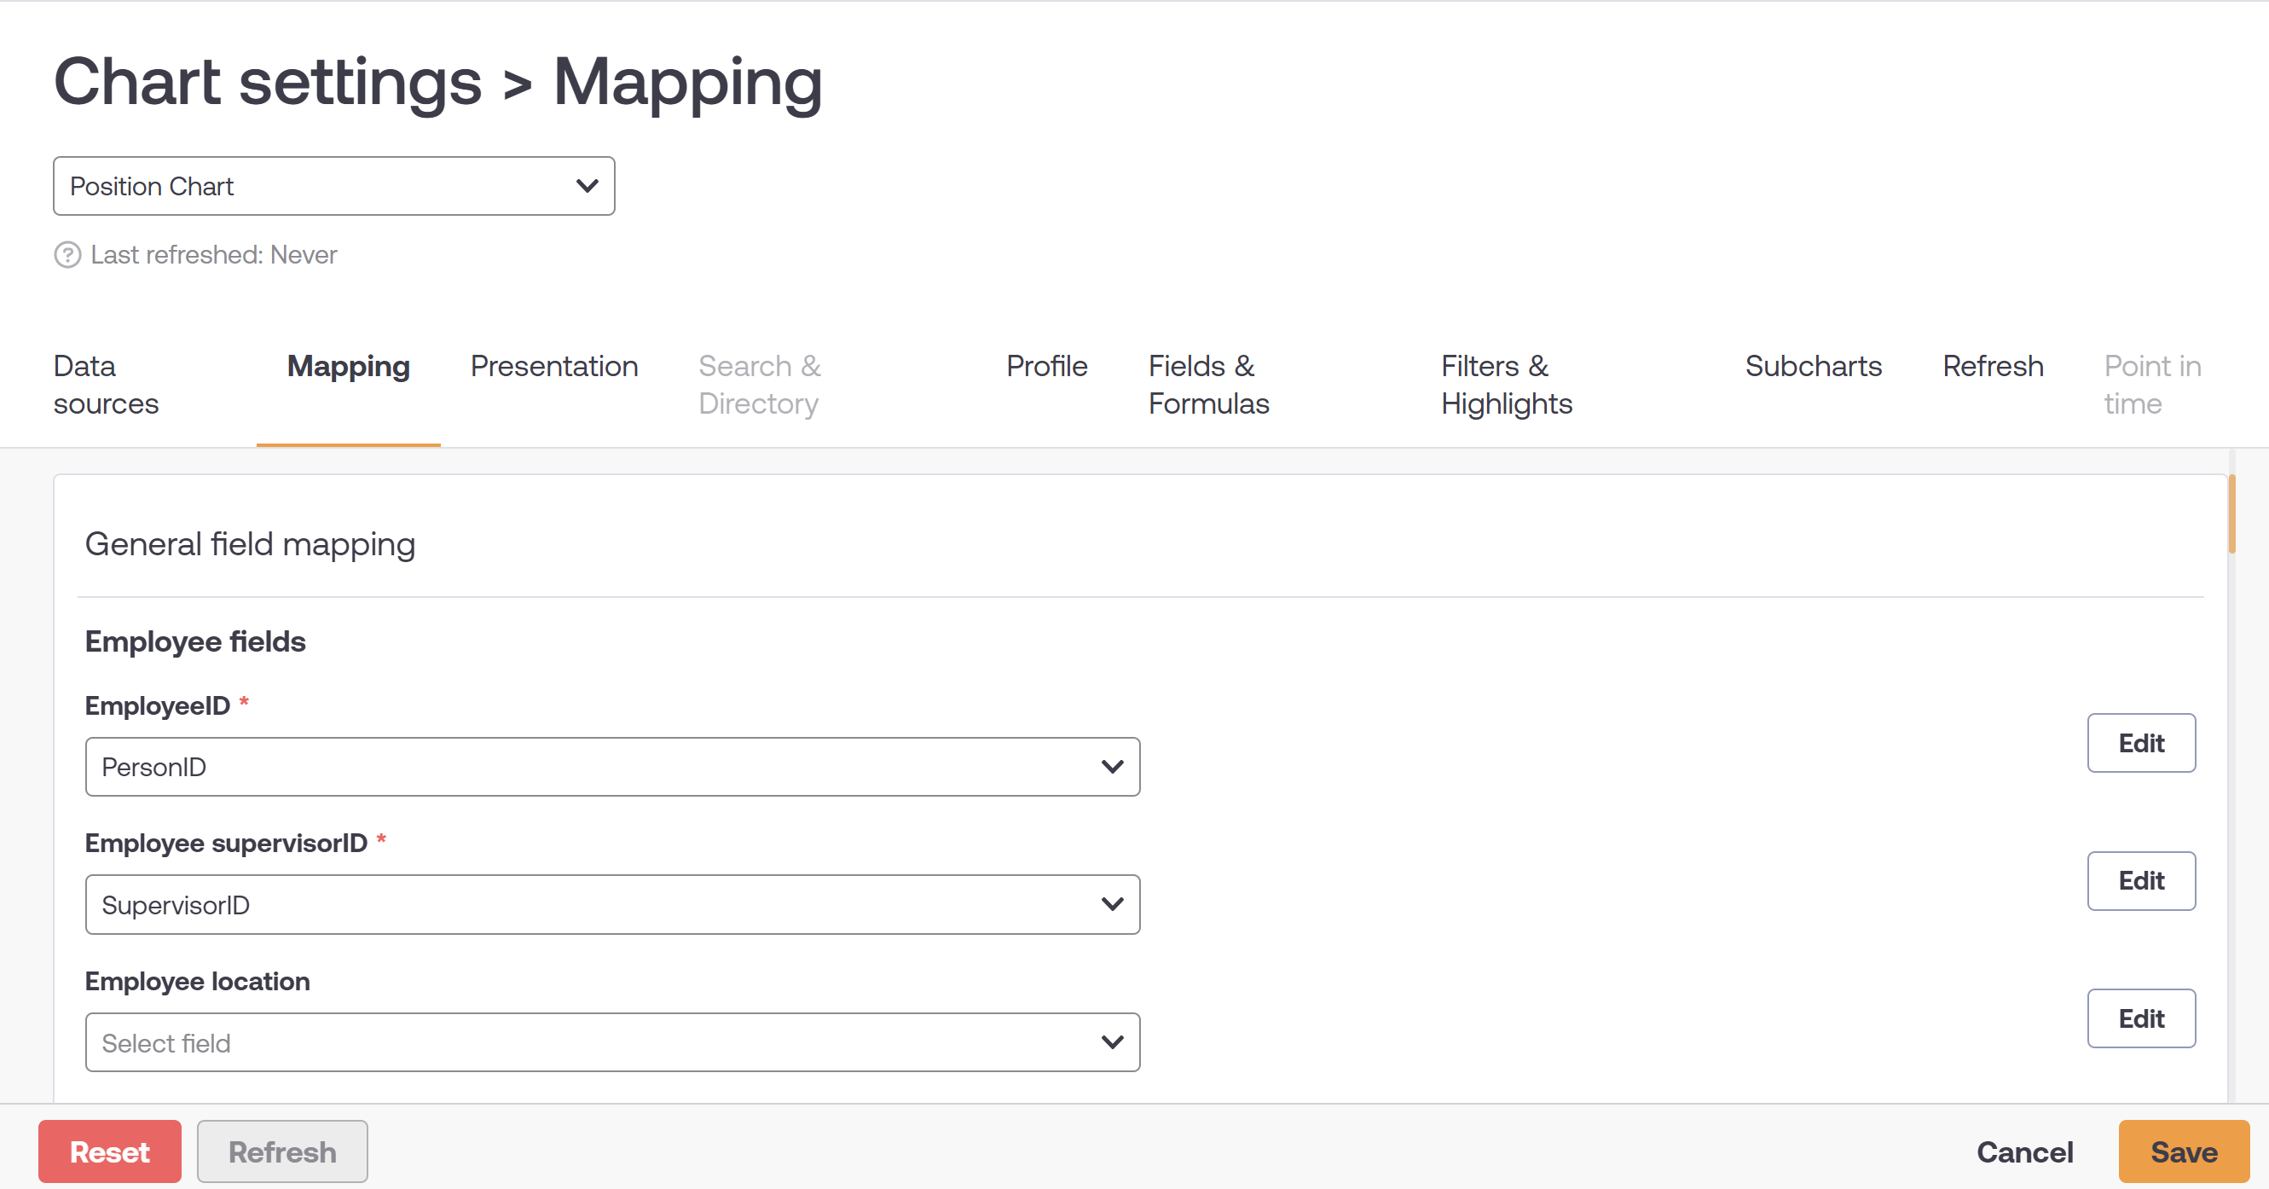Click the help icon beside Last refreshed
The image size is (2269, 1189).
pos(68,255)
